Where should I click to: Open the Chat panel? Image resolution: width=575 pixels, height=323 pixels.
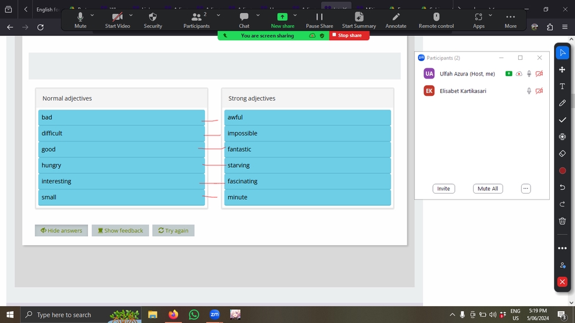pos(244,20)
